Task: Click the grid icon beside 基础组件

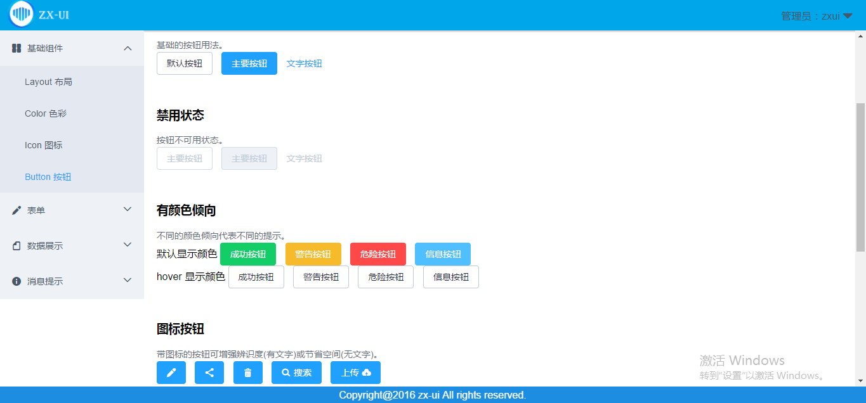Action: [x=16, y=48]
